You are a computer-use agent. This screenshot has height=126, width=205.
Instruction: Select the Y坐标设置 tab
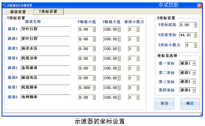pos(48,12)
